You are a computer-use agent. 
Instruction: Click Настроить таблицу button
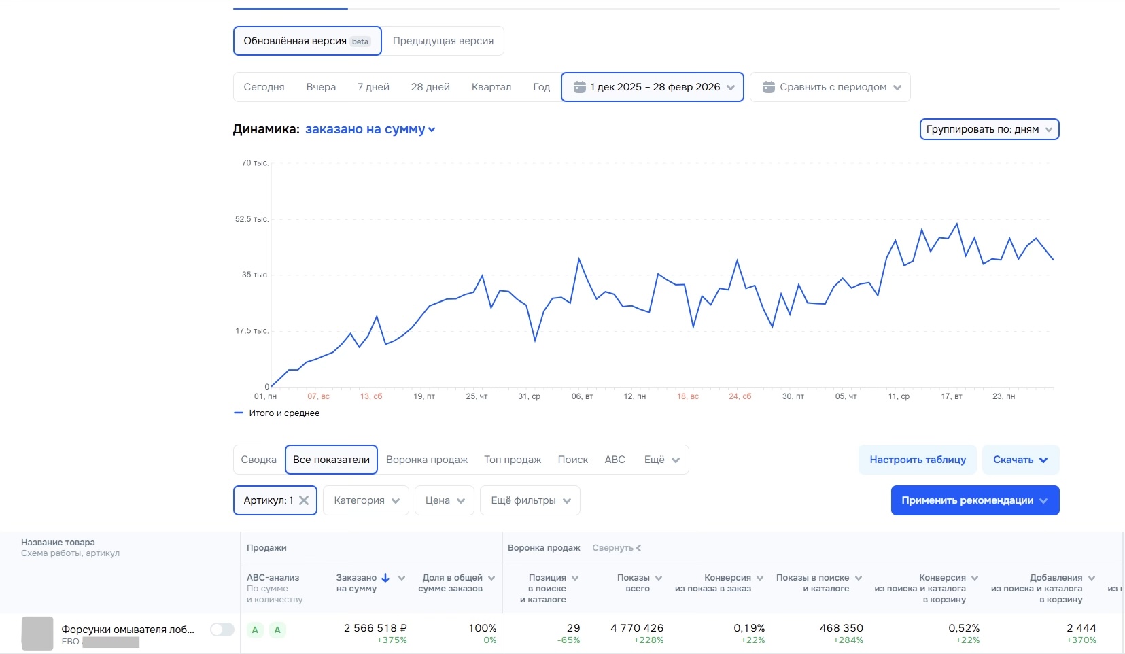pos(918,460)
